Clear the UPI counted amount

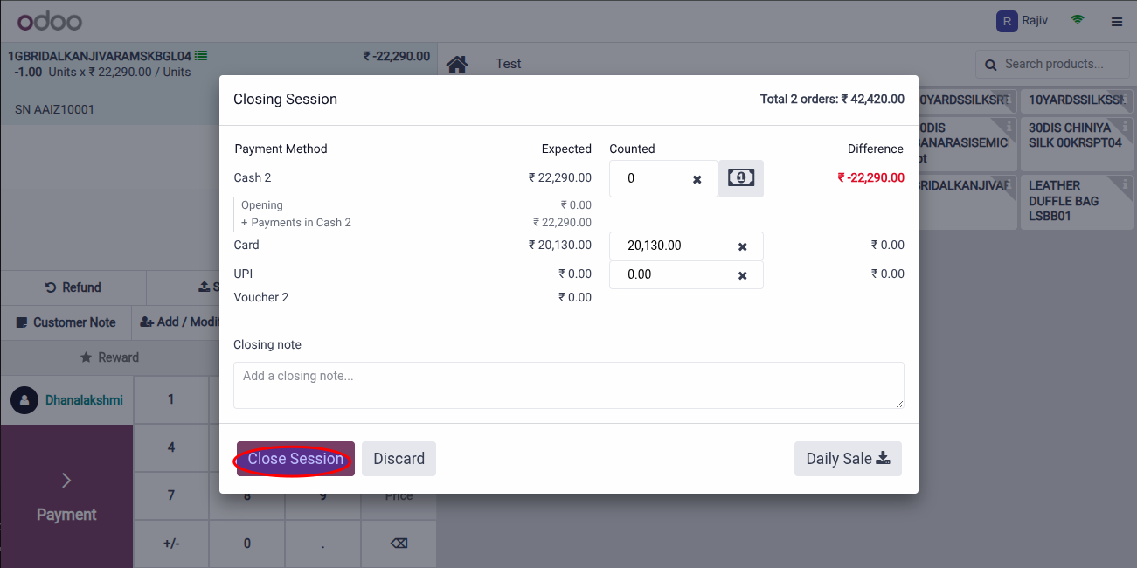coord(743,275)
